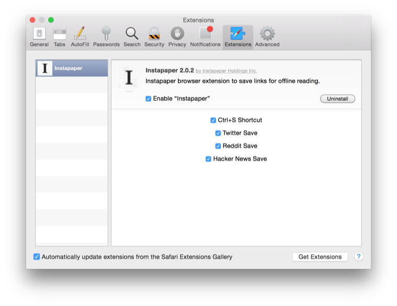Click the extension description text
Image resolution: width=397 pixels, height=306 pixels.
[232, 81]
